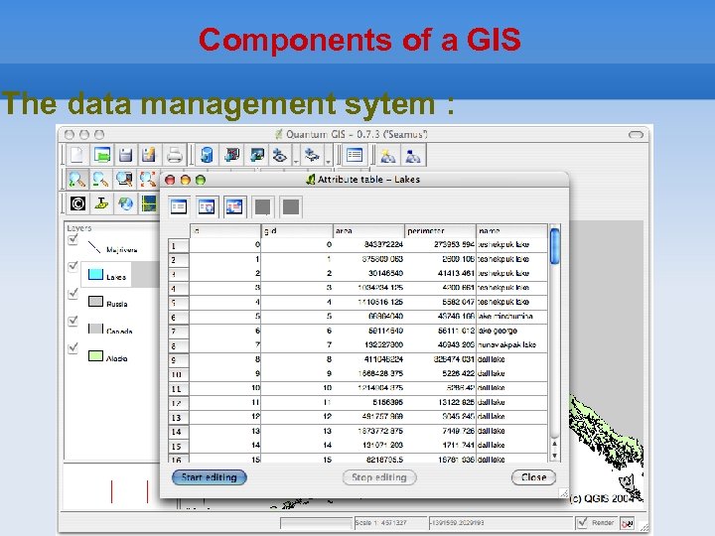This screenshot has width=715, height=536.
Task: Click the Scale field in status bar
Action: (x=391, y=522)
